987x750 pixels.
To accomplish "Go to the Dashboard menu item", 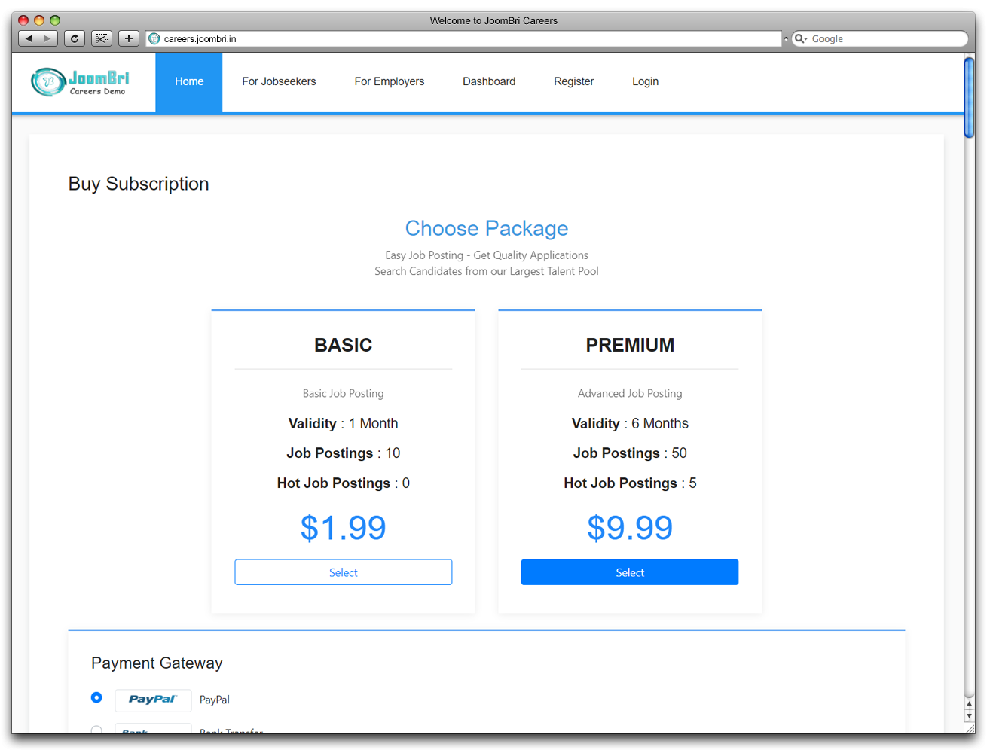I will pyautogui.click(x=489, y=81).
